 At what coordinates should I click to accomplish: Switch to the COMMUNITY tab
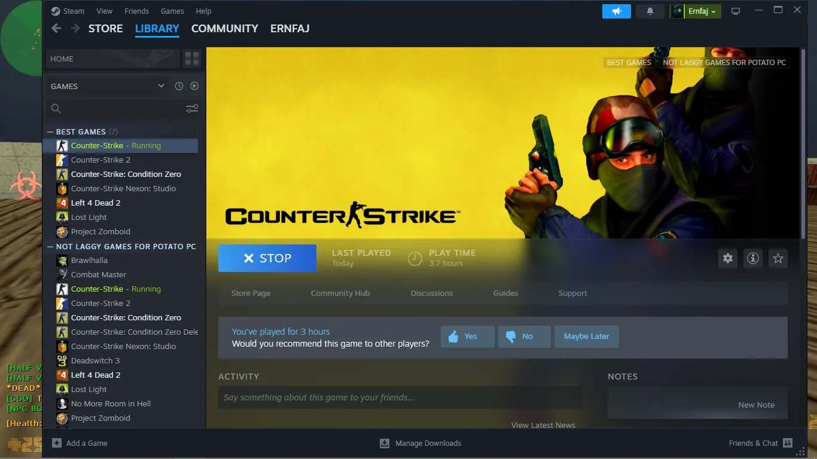(x=224, y=28)
